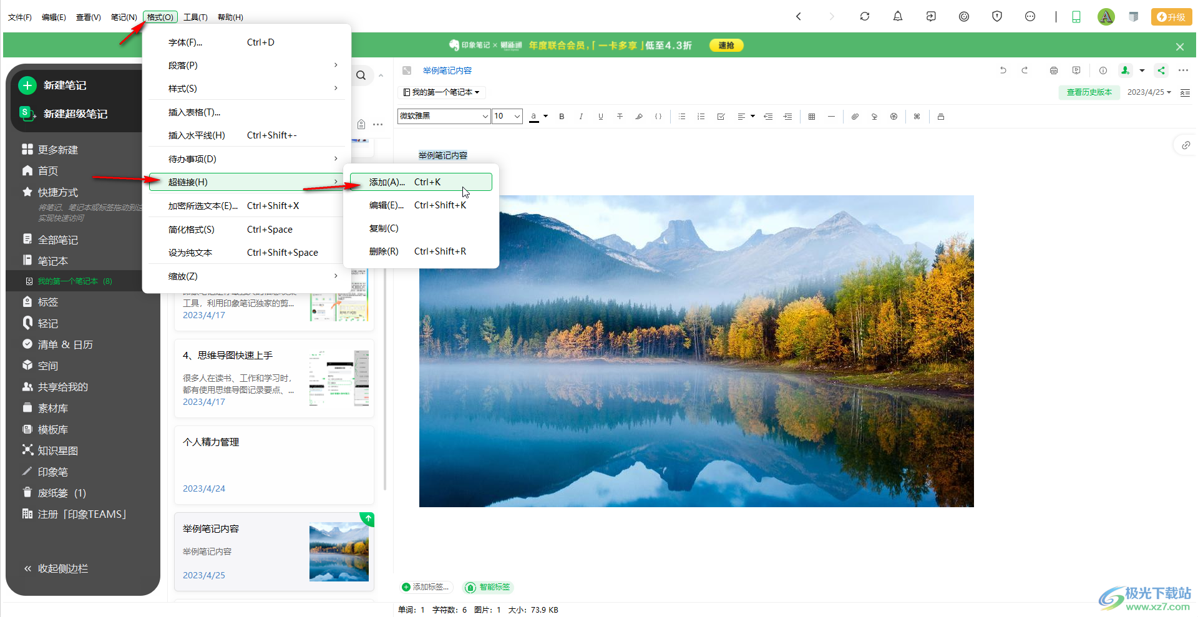Viewport: 1198px width, 617px height.
Task: Open the font family dropdown 微软雅黑
Action: [444, 116]
